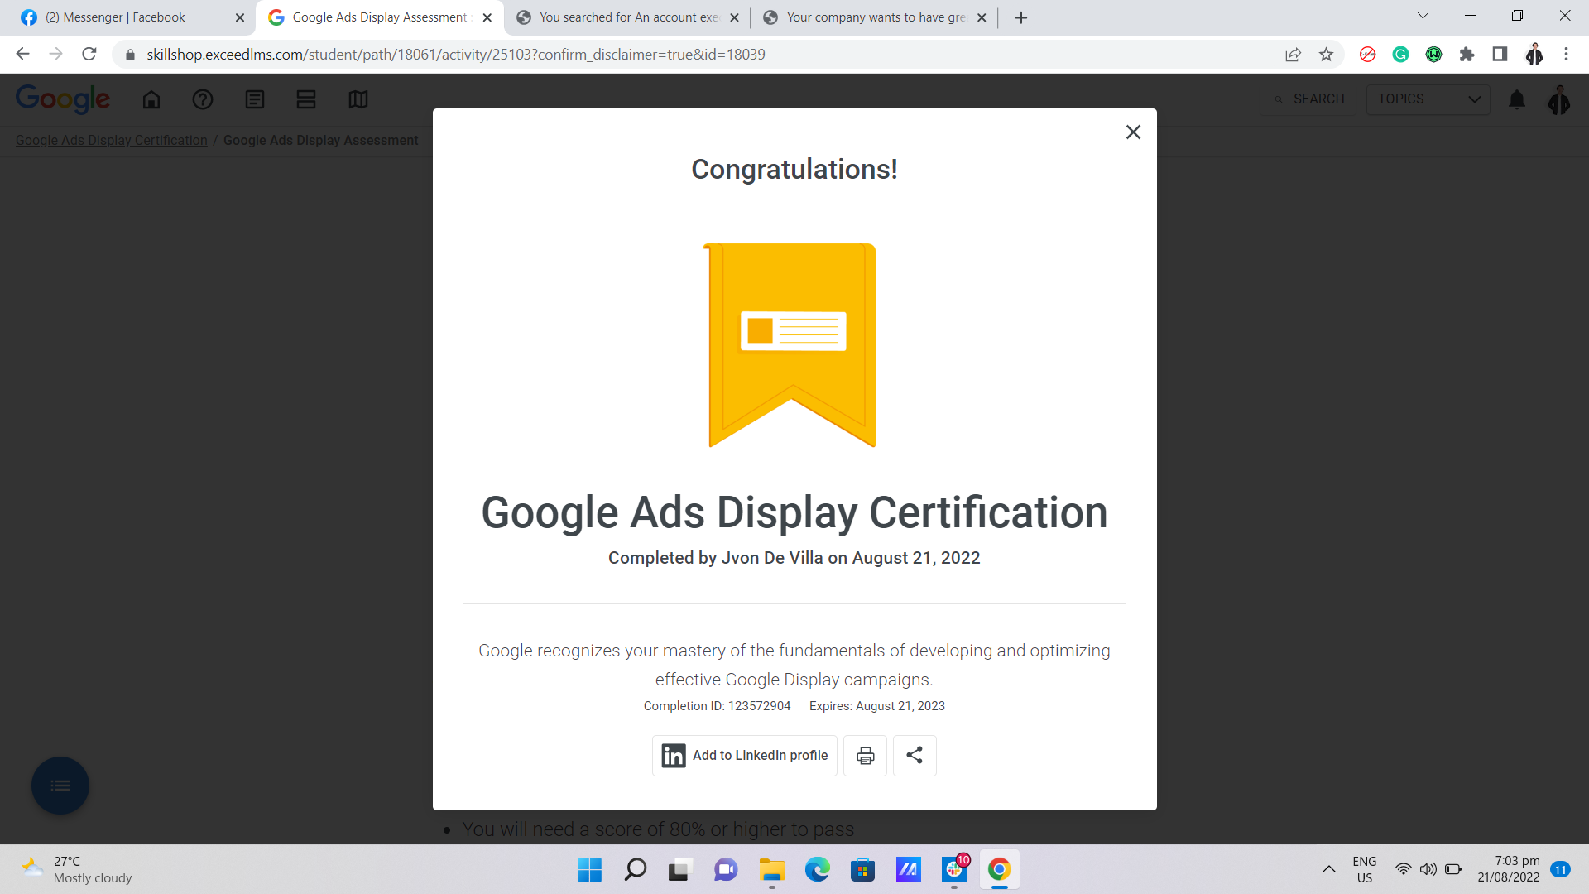Open Google Ads Display Certification breadcrumb link
The image size is (1589, 894).
tap(112, 141)
